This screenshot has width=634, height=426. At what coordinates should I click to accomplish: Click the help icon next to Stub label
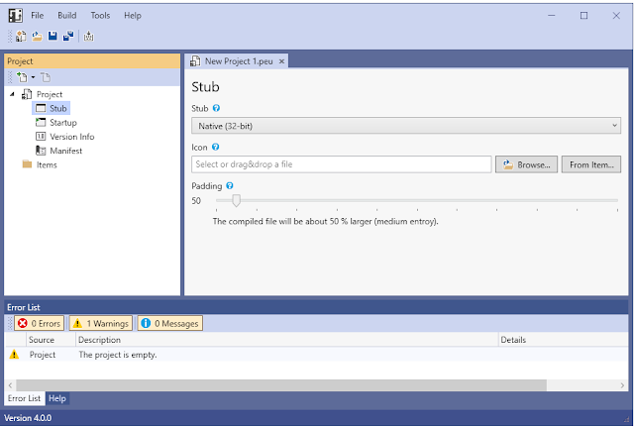(216, 107)
